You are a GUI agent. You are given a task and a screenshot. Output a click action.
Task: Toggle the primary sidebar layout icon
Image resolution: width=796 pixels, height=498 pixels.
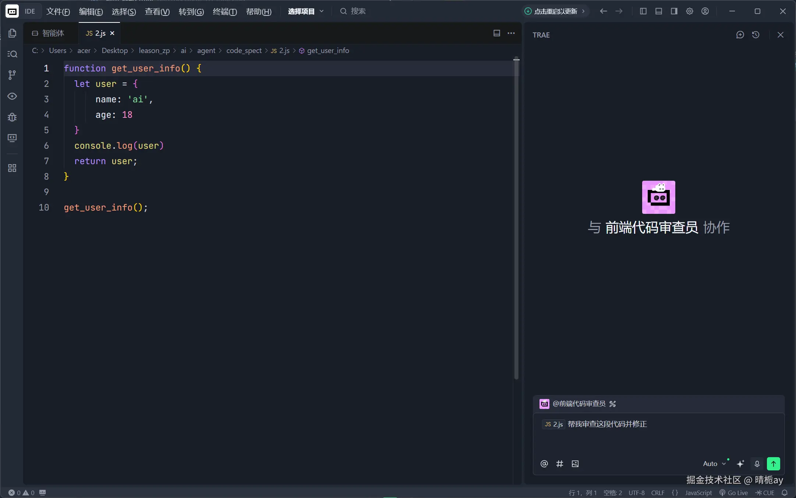(643, 11)
